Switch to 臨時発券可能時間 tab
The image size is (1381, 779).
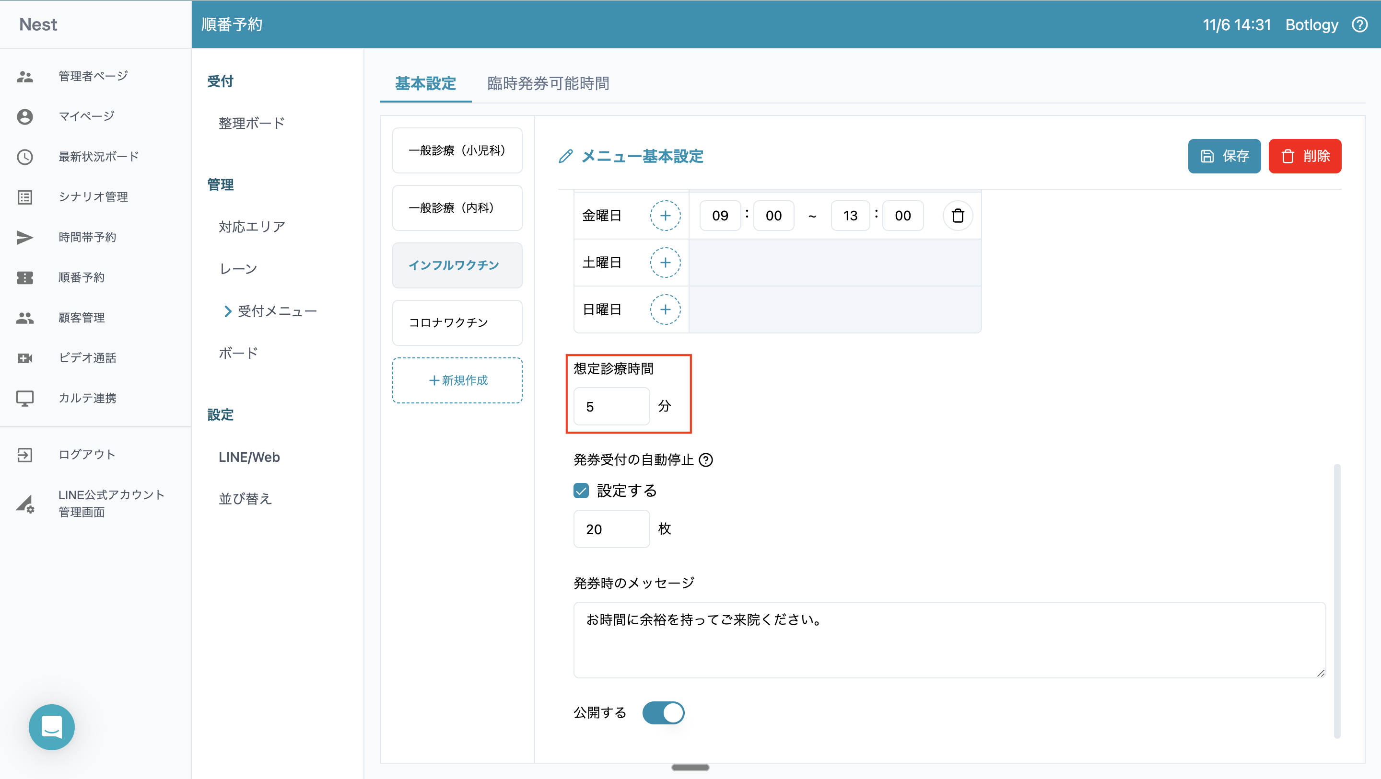tap(548, 83)
